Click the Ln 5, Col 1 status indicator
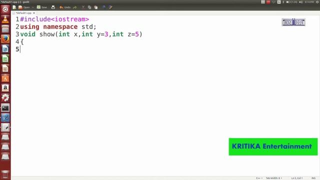The image size is (320, 180). (x=297, y=178)
